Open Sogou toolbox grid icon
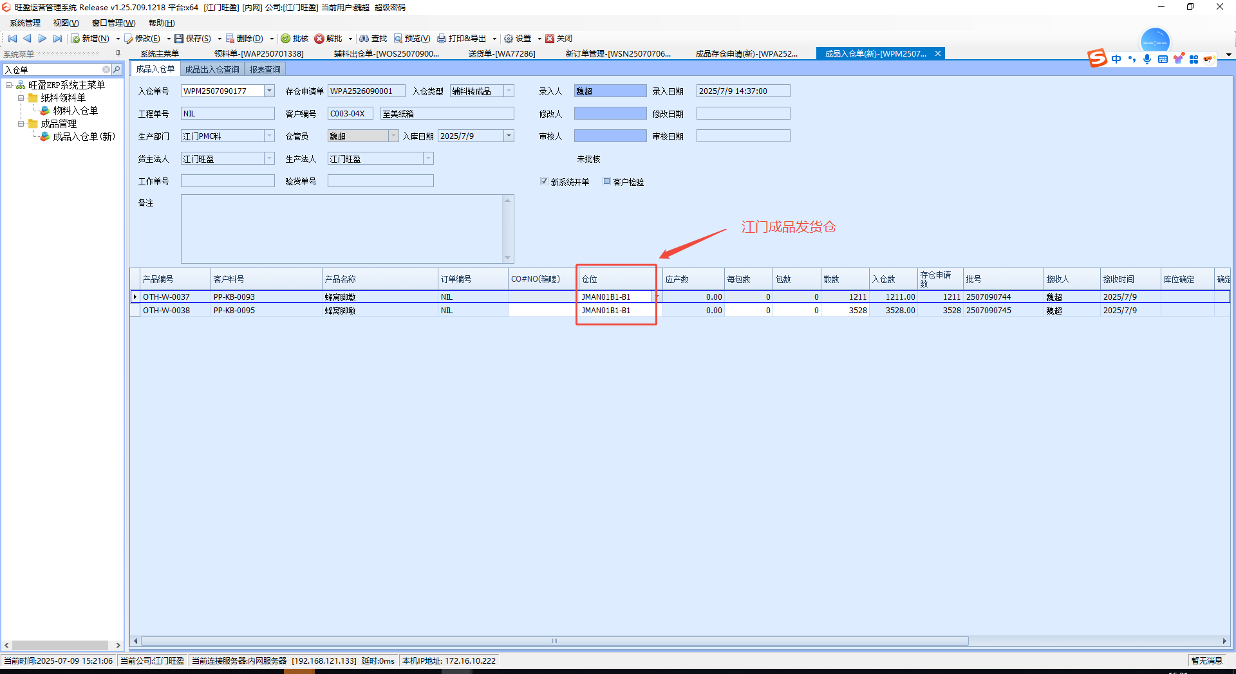 [1194, 59]
